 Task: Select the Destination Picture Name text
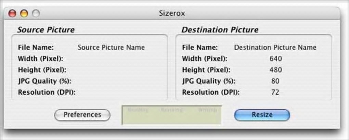click(275, 47)
